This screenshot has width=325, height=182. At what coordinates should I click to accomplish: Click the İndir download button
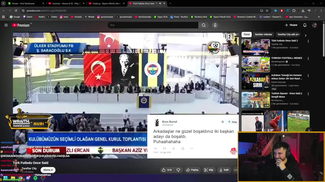[224, 170]
